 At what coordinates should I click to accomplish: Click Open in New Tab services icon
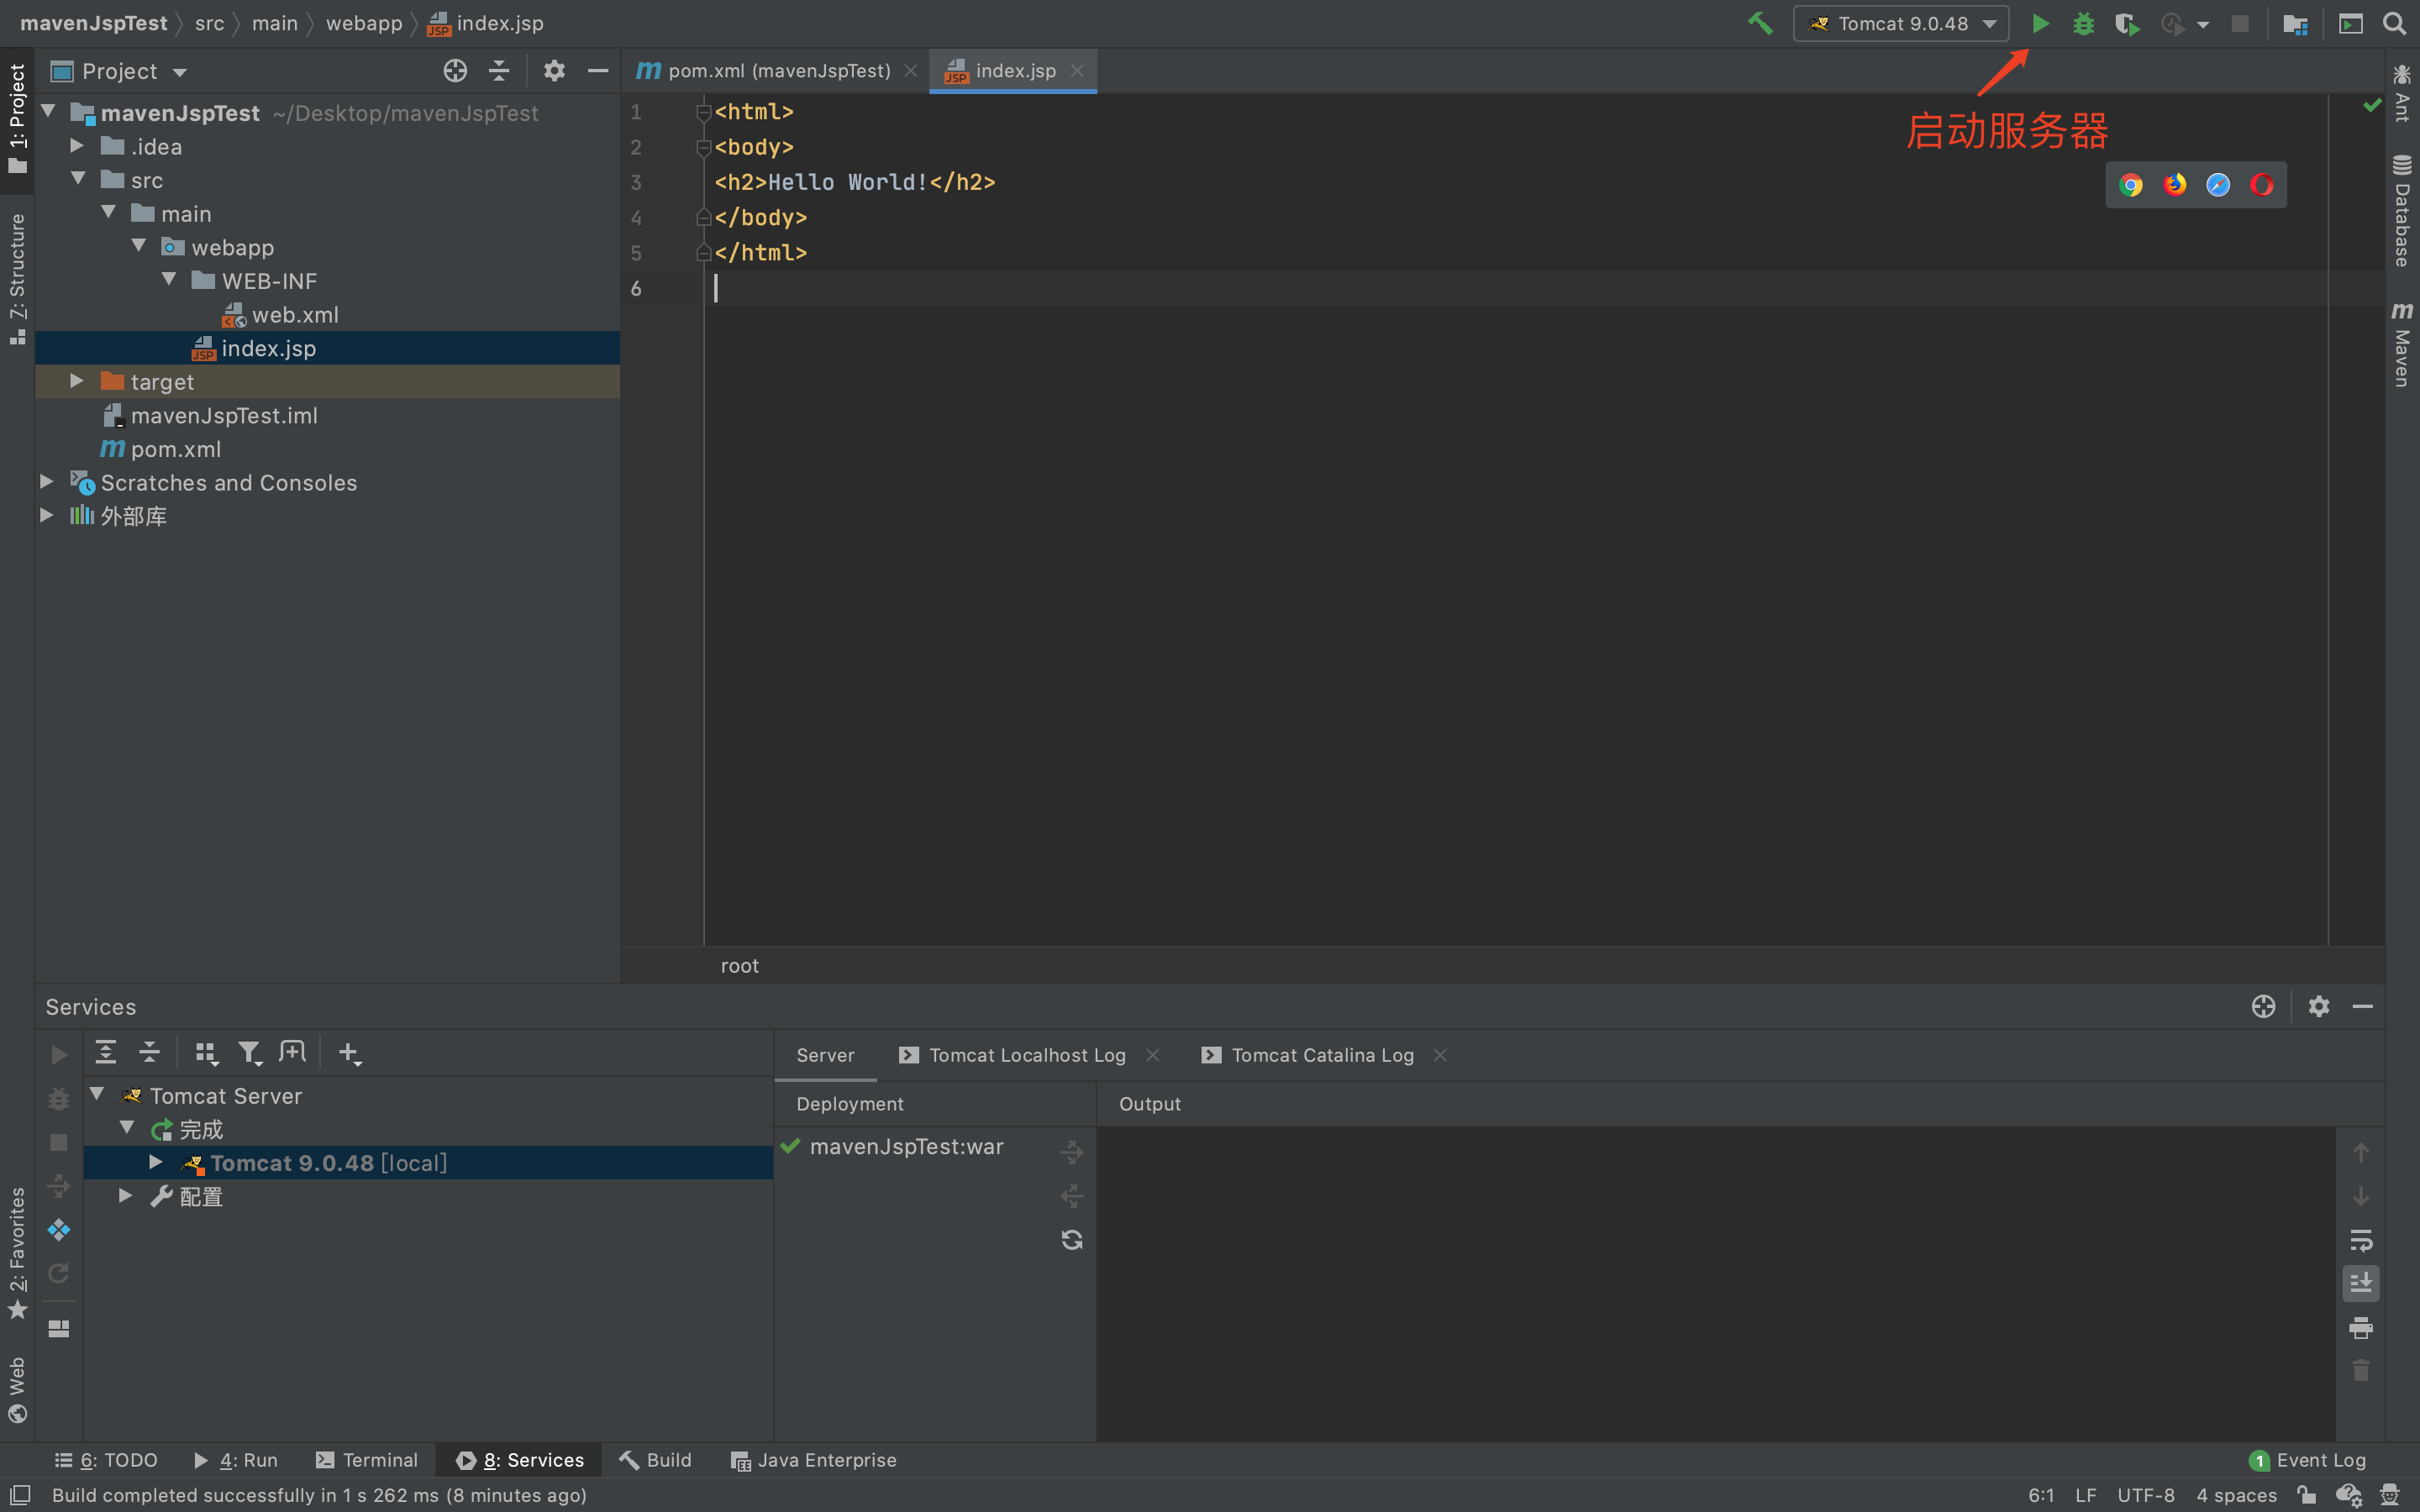pyautogui.click(x=293, y=1052)
